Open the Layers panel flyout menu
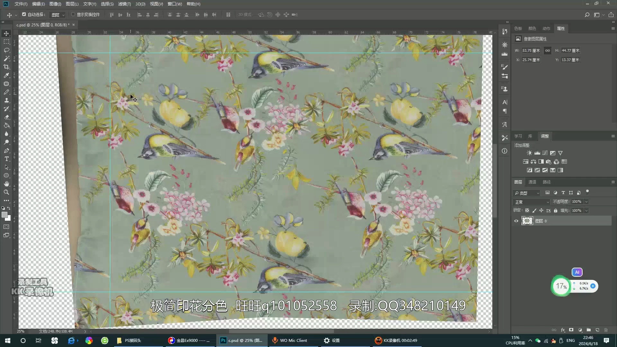Image resolution: width=617 pixels, height=347 pixels. tap(613, 182)
